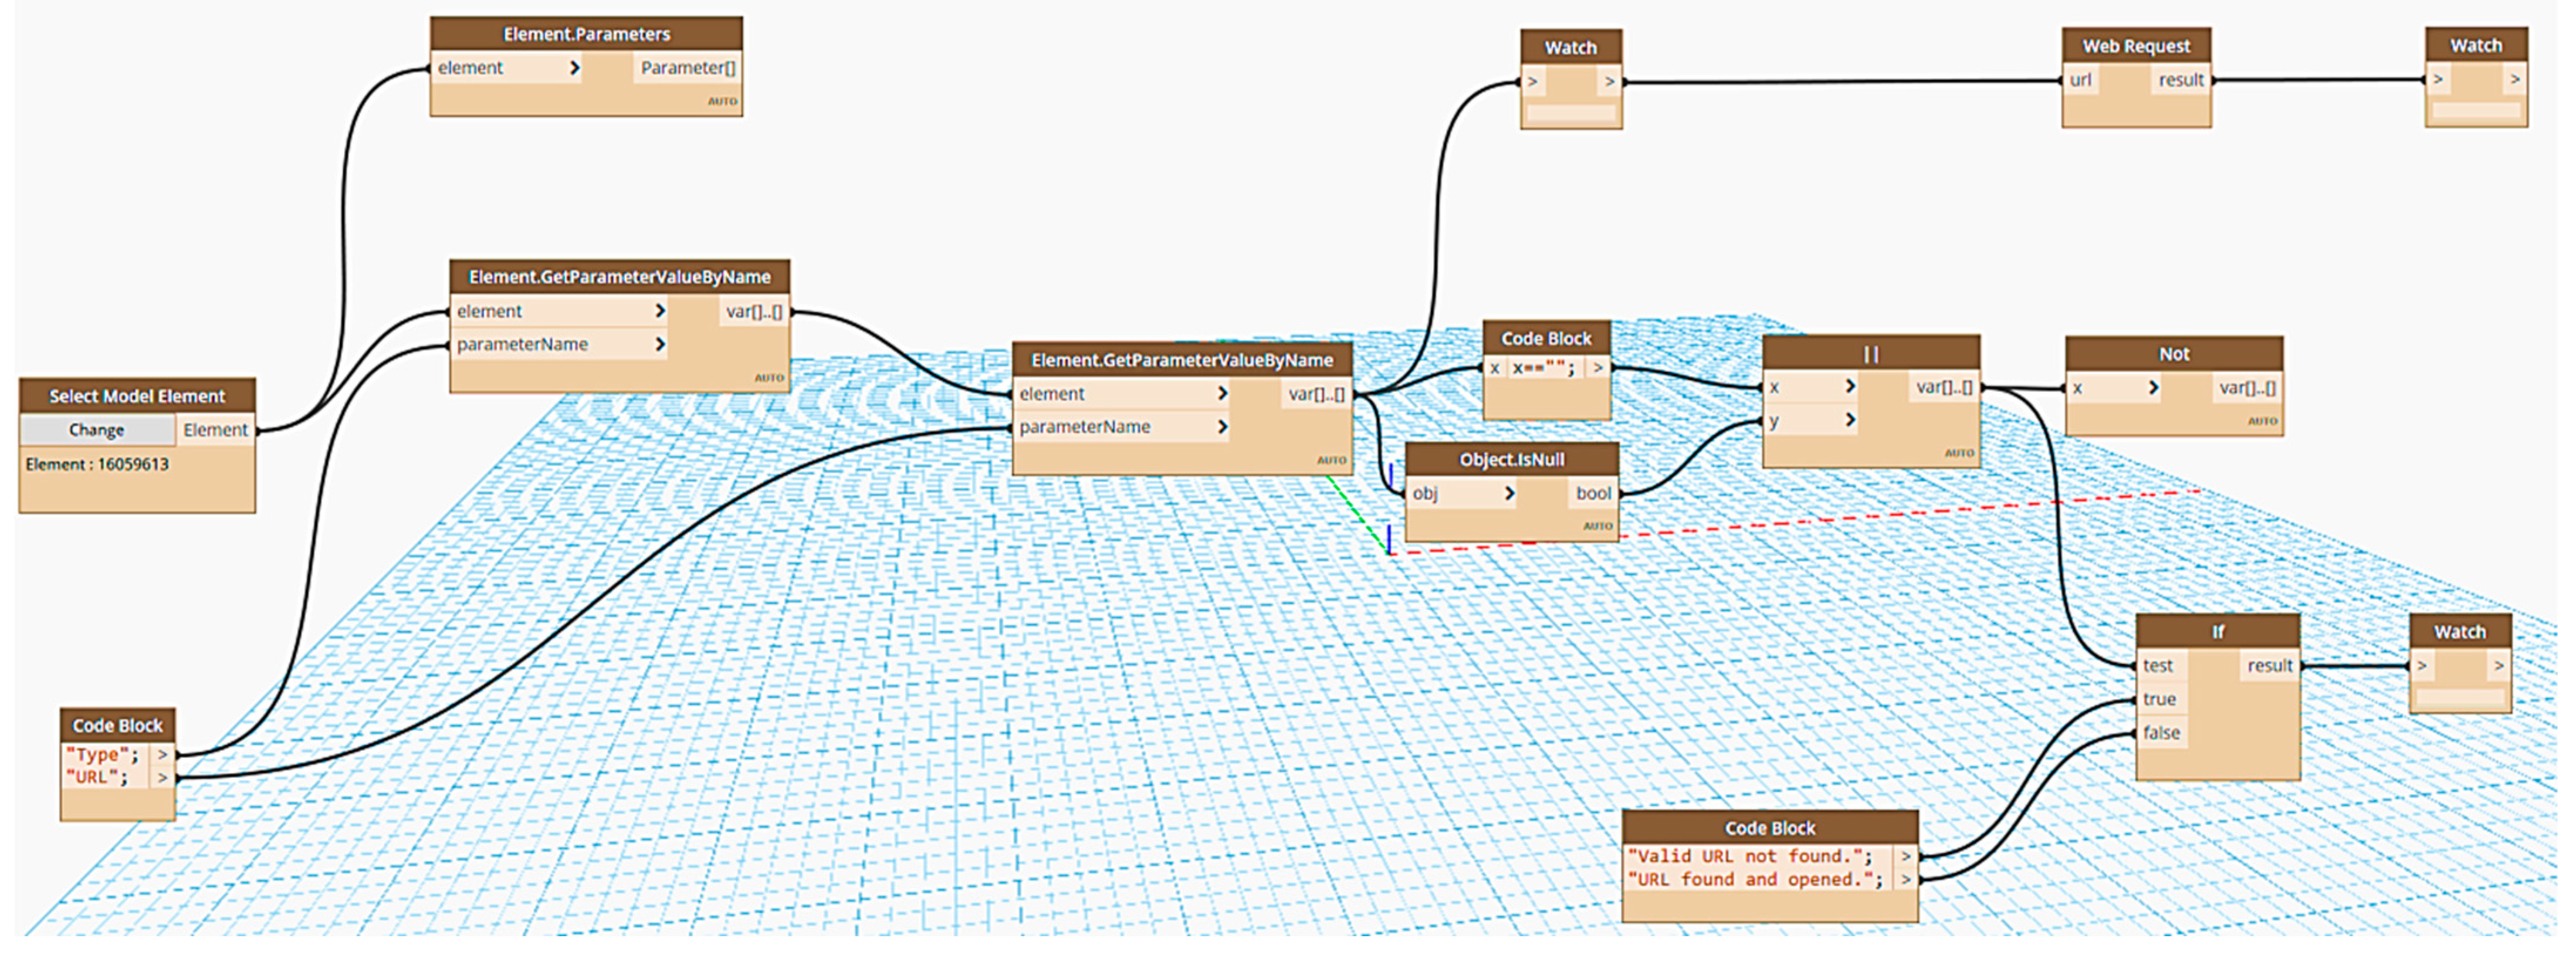The image size is (2576, 962).
Task: Click the result output port on If node
Action: click(2269, 666)
